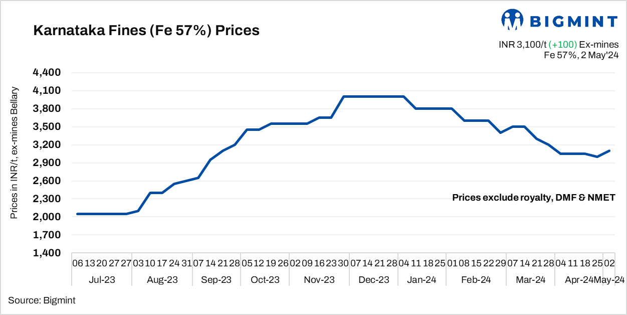Select the chart title Karnataka Fines Prices
The height and width of the screenshot is (315, 627).
pyautogui.click(x=146, y=31)
